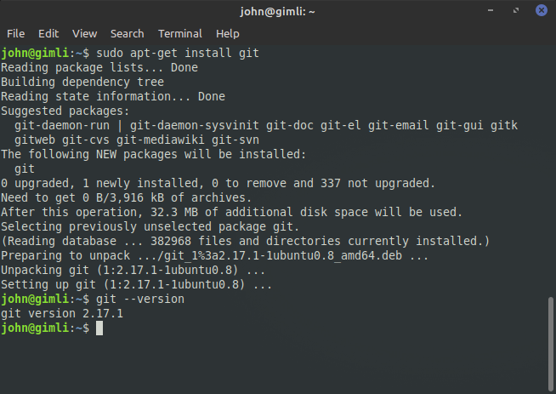The image size is (556, 394).
Task: Click the 'Suggested packages:' line
Action: (x=65, y=111)
